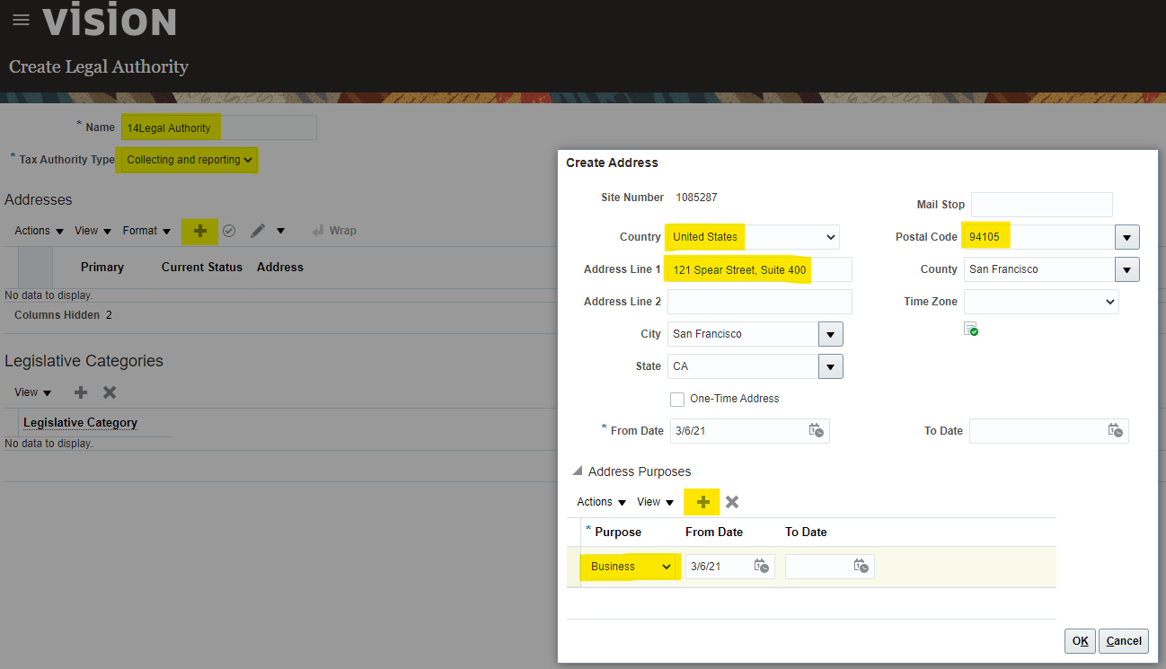1166x669 pixels.
Task: Open calendar picker for address To Date
Action: point(1115,431)
